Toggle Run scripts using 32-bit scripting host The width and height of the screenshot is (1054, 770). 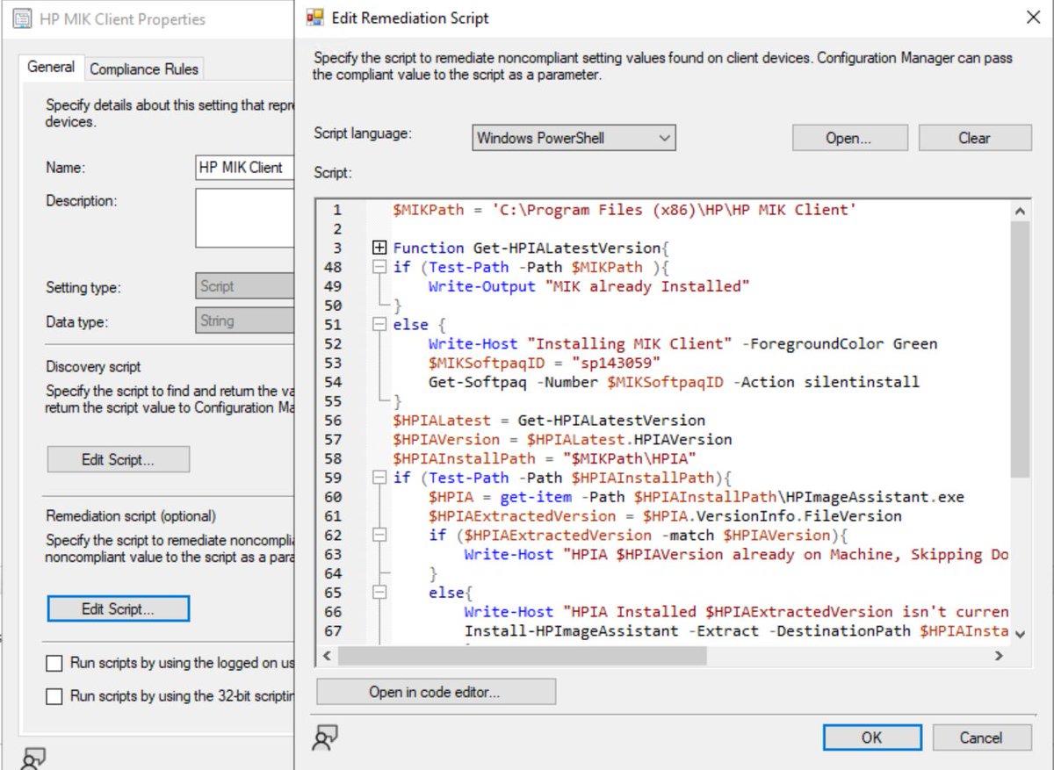[x=54, y=696]
